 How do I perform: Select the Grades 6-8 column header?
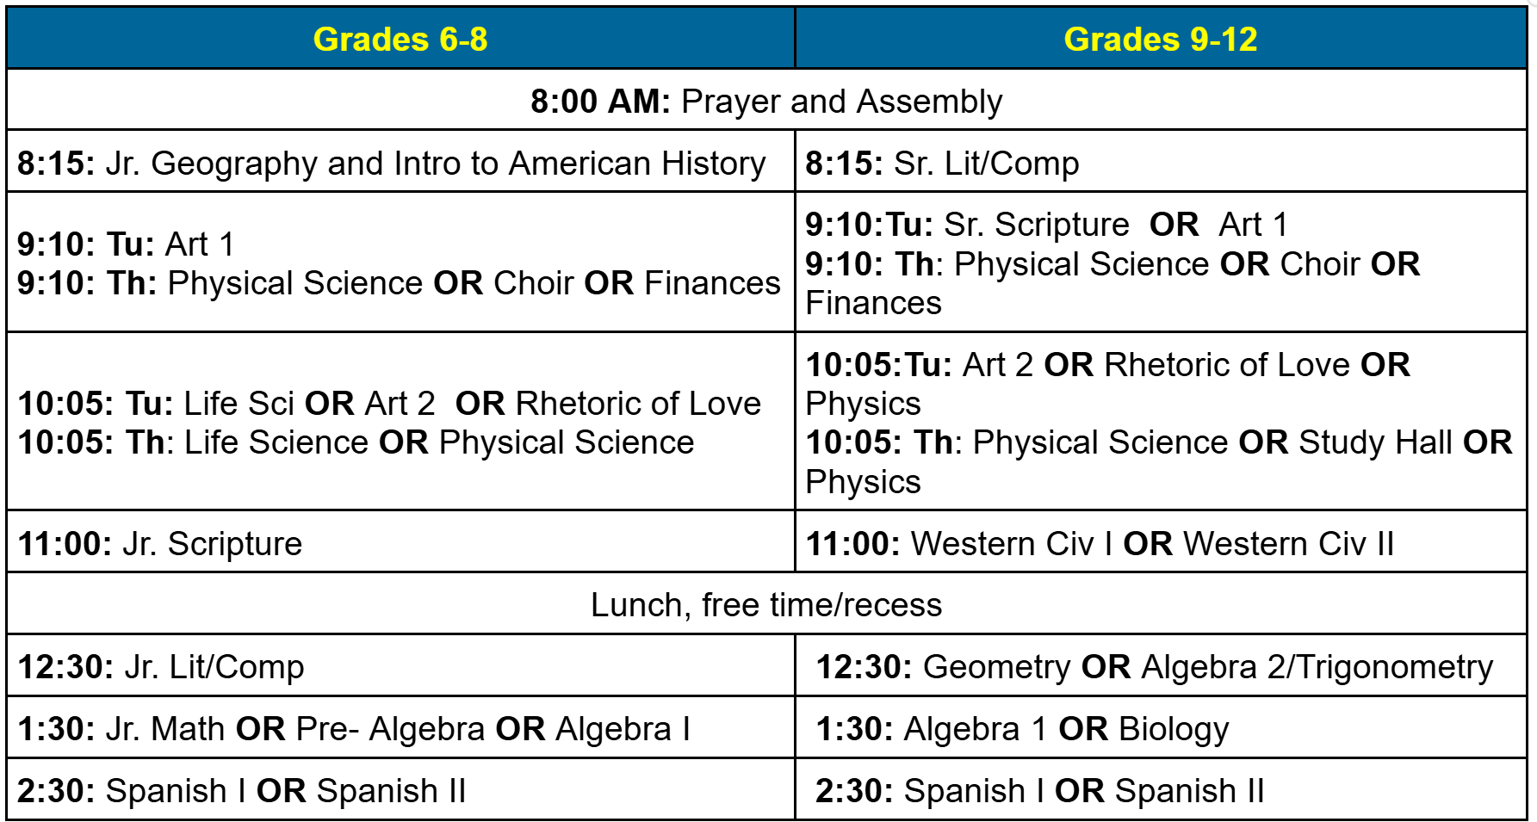tap(400, 39)
